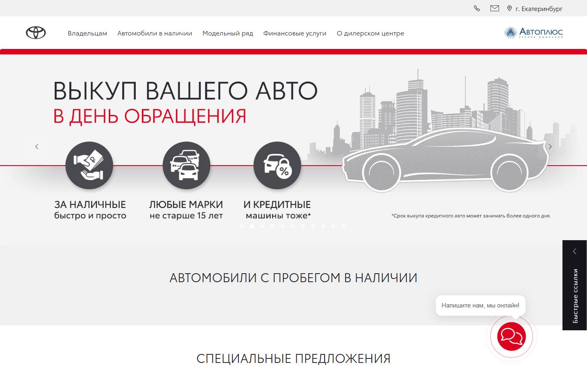Open Модельный ряд menu
The height and width of the screenshot is (367, 587).
click(x=228, y=33)
